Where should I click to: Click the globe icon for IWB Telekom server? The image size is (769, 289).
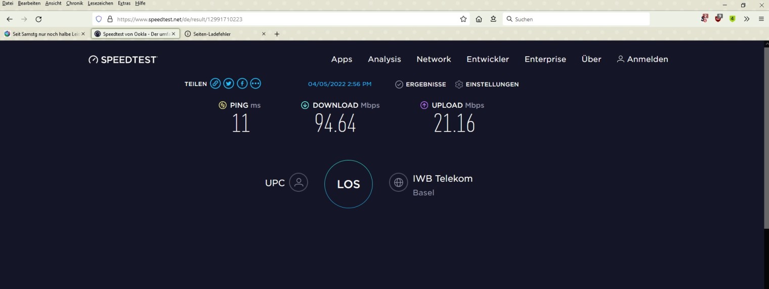(398, 183)
